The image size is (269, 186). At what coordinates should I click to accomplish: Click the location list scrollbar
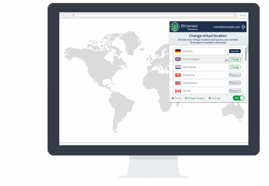246,54
